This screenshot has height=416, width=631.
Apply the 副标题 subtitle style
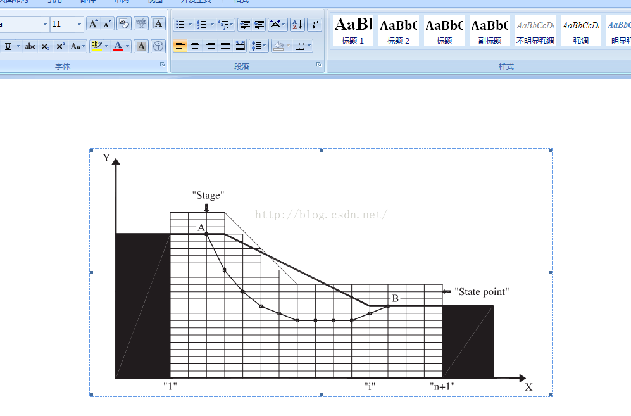pos(490,30)
